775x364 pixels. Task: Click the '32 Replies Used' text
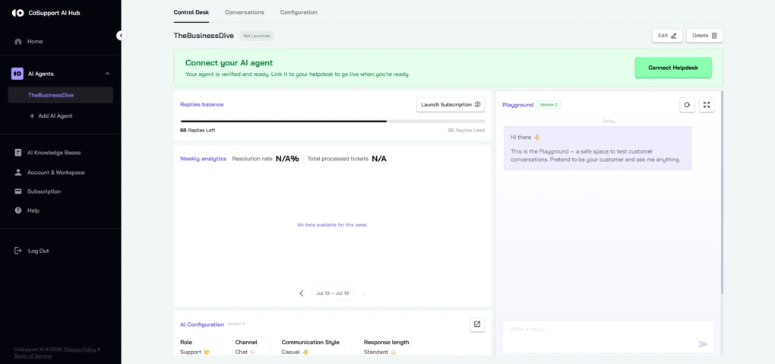pyautogui.click(x=466, y=131)
